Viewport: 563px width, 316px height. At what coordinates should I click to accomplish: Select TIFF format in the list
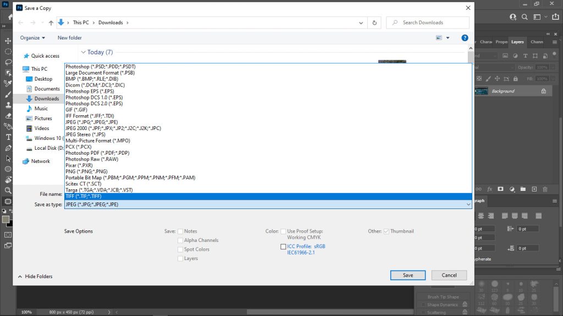(x=84, y=196)
